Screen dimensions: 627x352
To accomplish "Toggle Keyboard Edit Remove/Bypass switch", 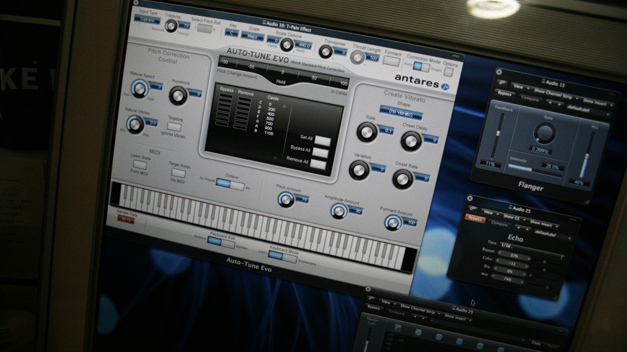I will point(221,242).
